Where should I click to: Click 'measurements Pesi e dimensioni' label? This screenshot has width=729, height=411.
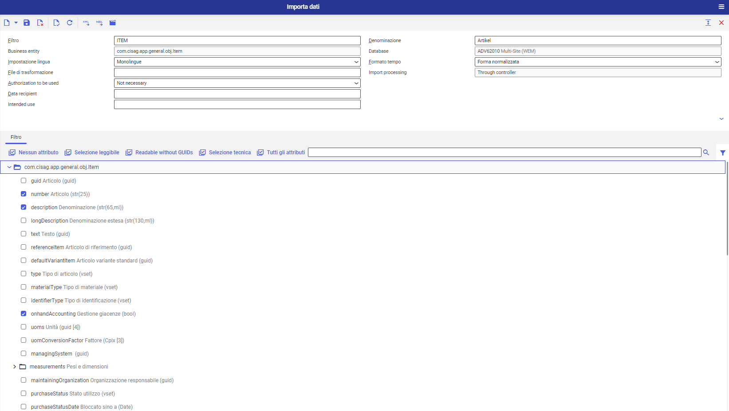pyautogui.click(x=69, y=367)
